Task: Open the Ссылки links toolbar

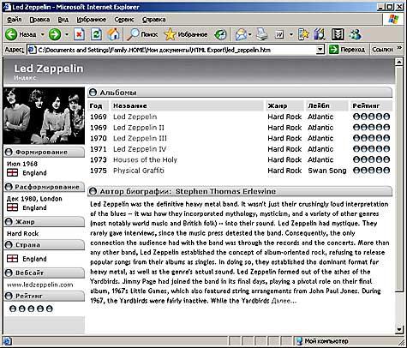Action: 383,50
